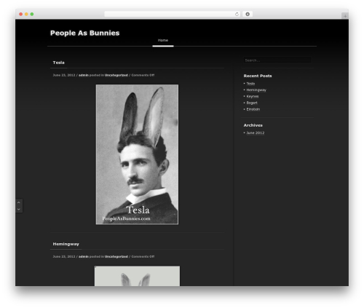Click the circular download icon beside address bar

pyautogui.click(x=248, y=14)
